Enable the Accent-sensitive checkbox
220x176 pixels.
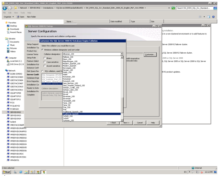(45, 66)
